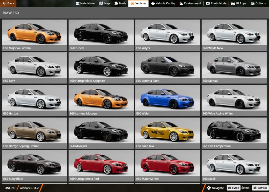This screenshot has width=269, height=192.
Task: Select the E60 Hartge silver vehicle
Action: click(35, 101)
